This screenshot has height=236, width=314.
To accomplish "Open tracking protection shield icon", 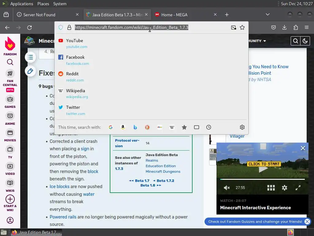I will tap(61, 27).
